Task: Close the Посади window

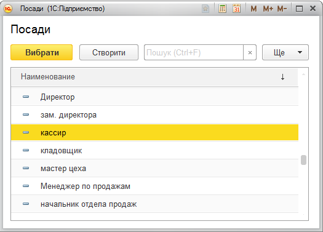Action: [313, 9]
